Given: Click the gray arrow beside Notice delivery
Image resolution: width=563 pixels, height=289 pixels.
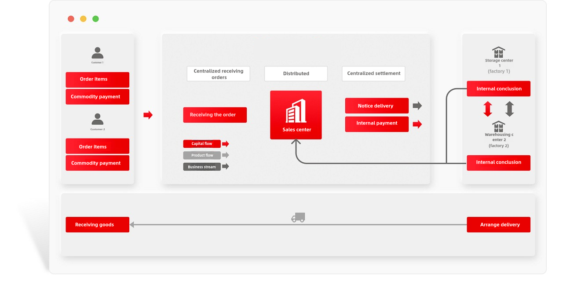Looking at the screenshot, I should [417, 106].
